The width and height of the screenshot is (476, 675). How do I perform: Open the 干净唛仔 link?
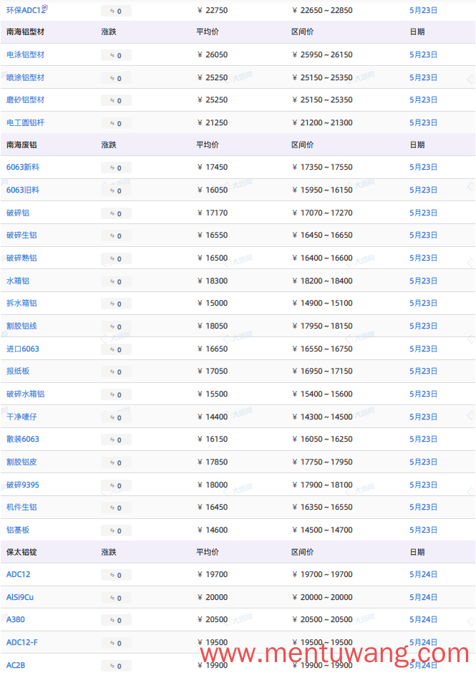21,417
